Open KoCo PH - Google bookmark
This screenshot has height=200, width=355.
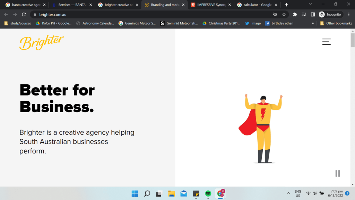(x=54, y=23)
